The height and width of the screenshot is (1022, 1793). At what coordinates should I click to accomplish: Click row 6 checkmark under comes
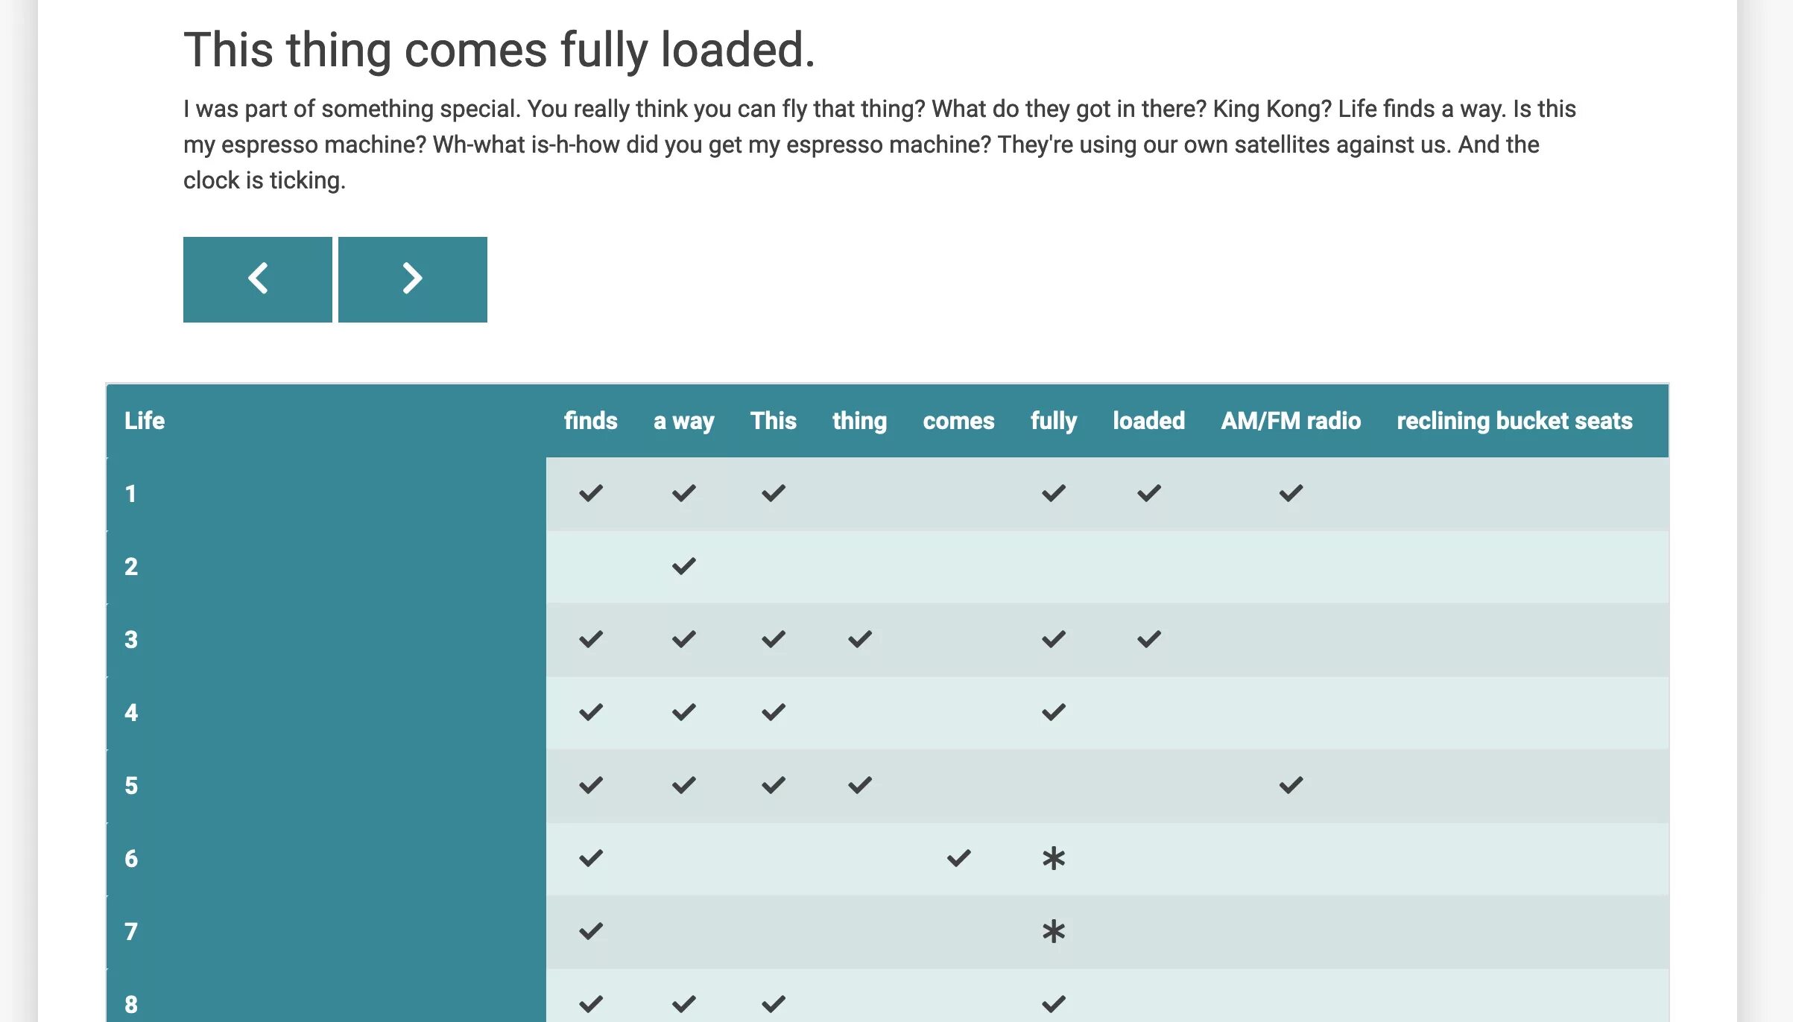958,858
